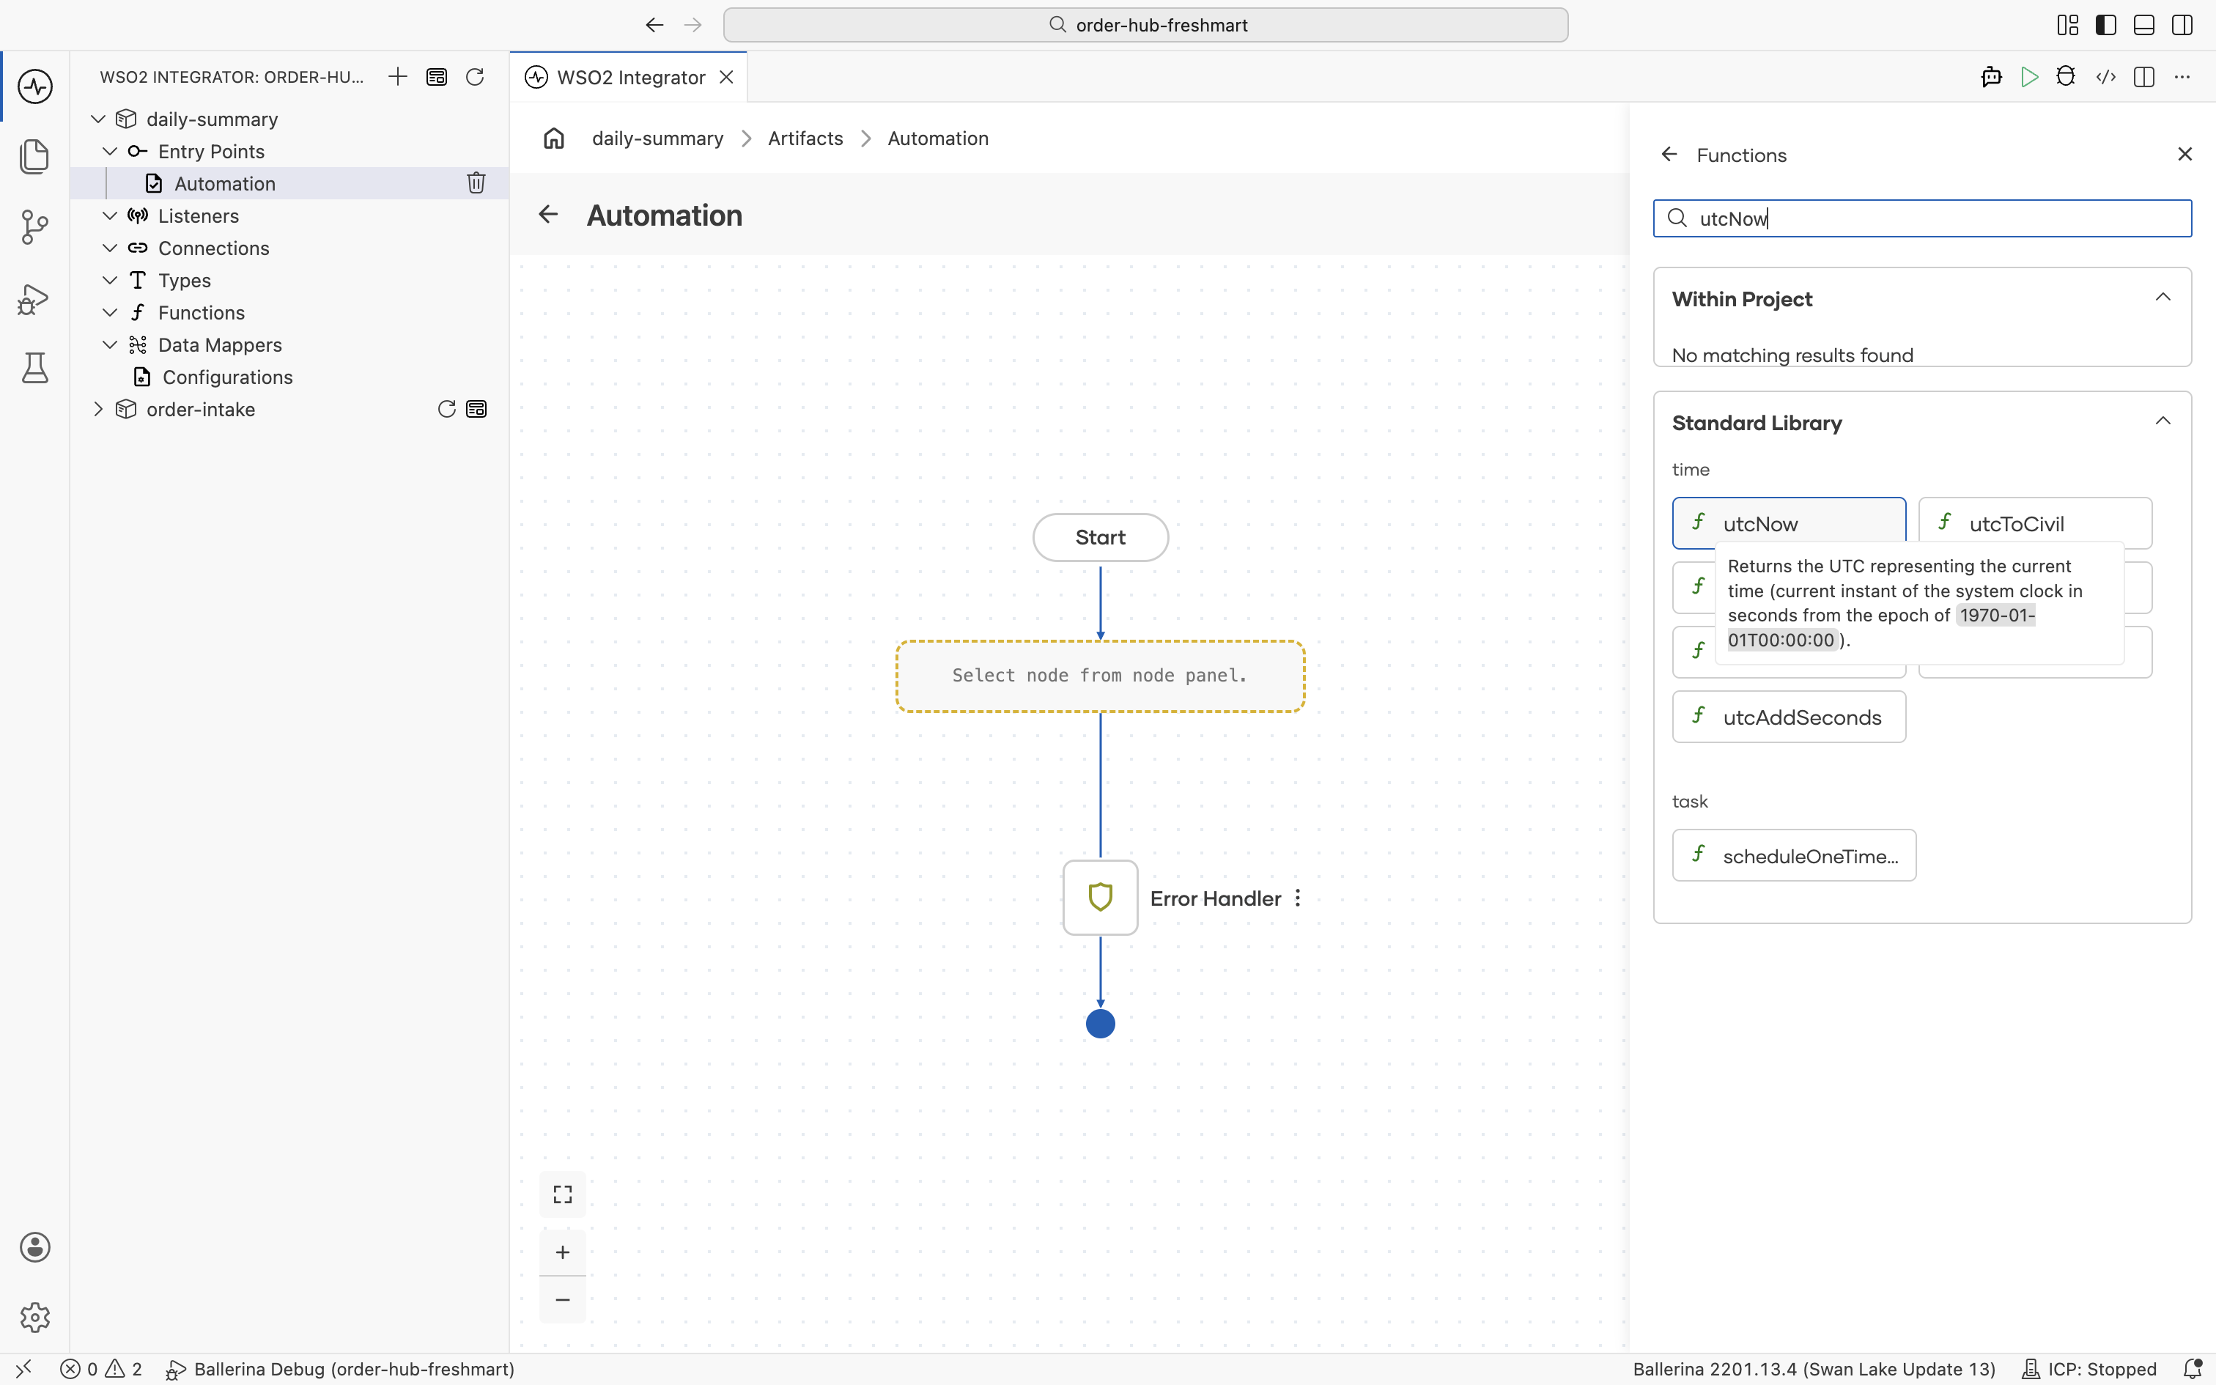Collapse the Entry Points tree node
The height and width of the screenshot is (1385, 2216).
(110, 151)
